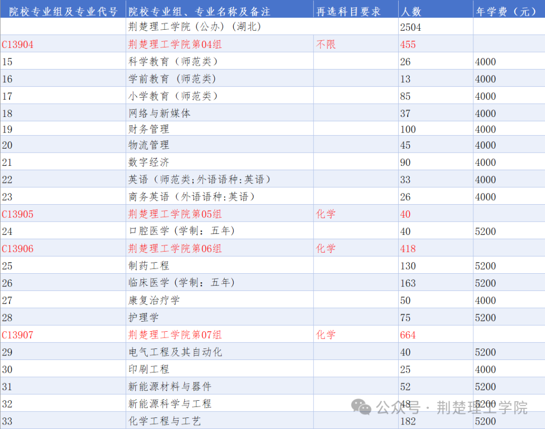
Task: Click major 商务英语（外语语种:英语）
Action: 192,197
